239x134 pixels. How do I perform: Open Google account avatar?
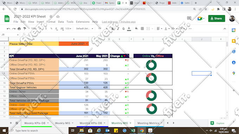pos(232,18)
